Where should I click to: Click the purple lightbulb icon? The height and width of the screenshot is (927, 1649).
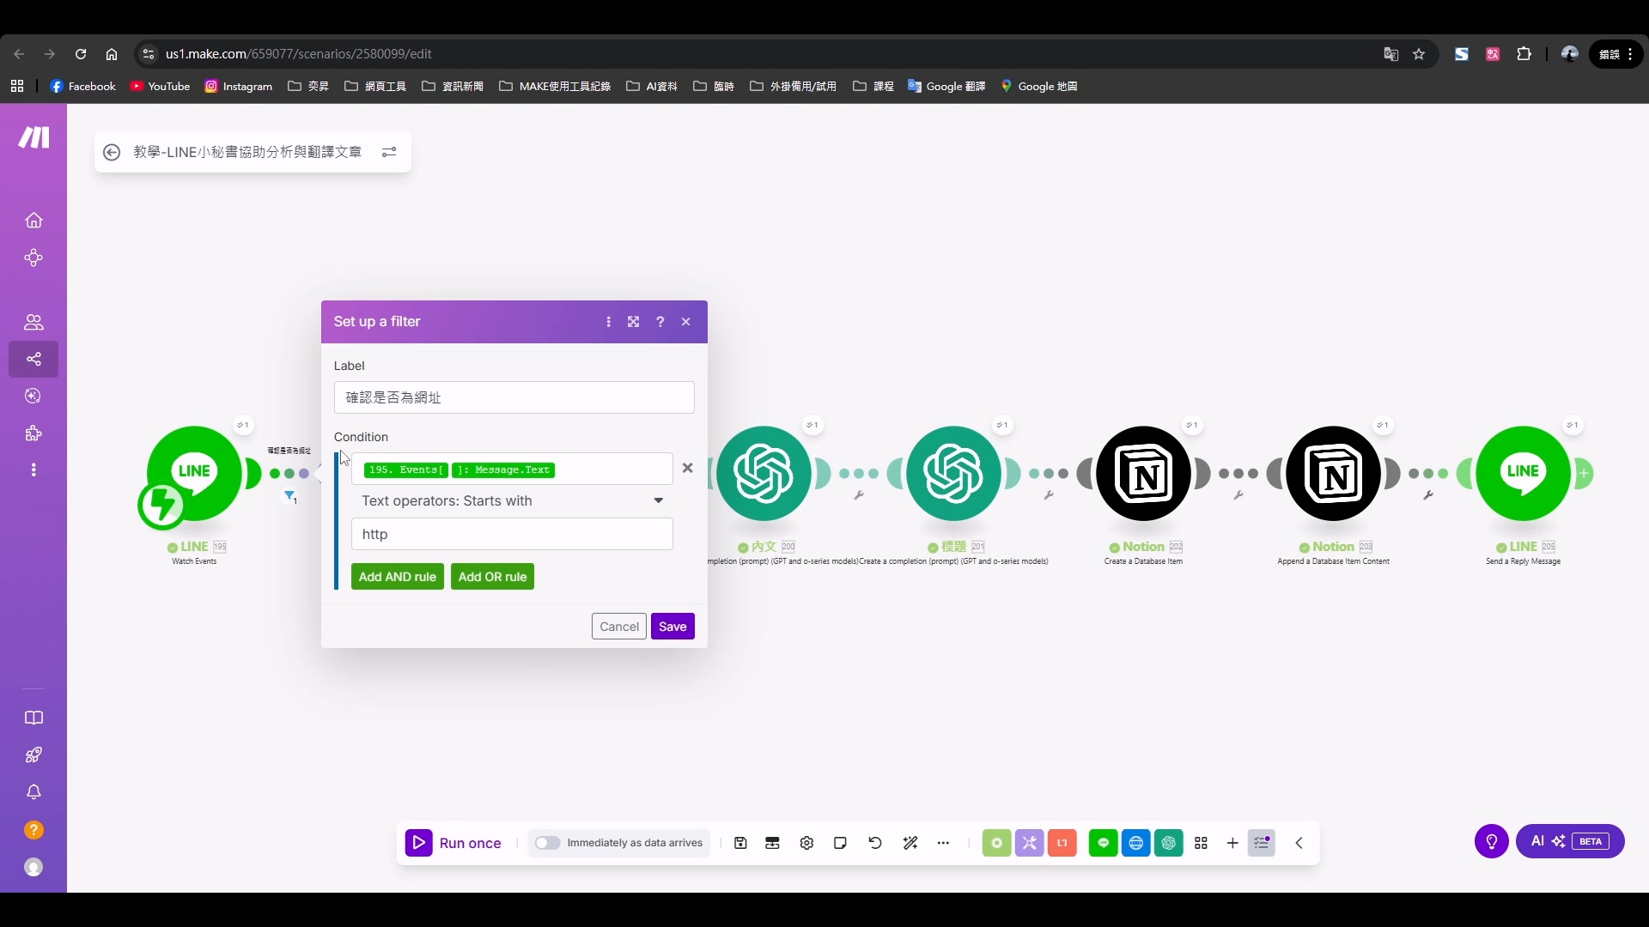point(1492,841)
